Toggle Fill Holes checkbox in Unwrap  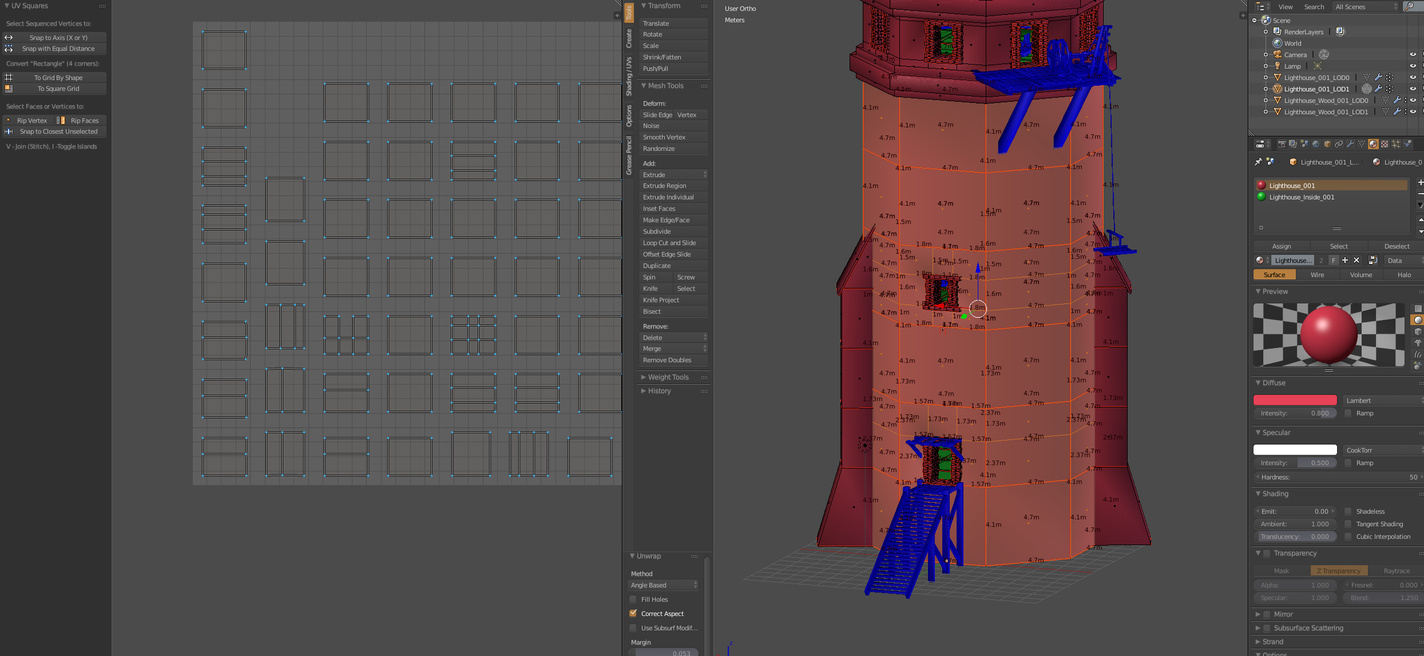click(633, 599)
